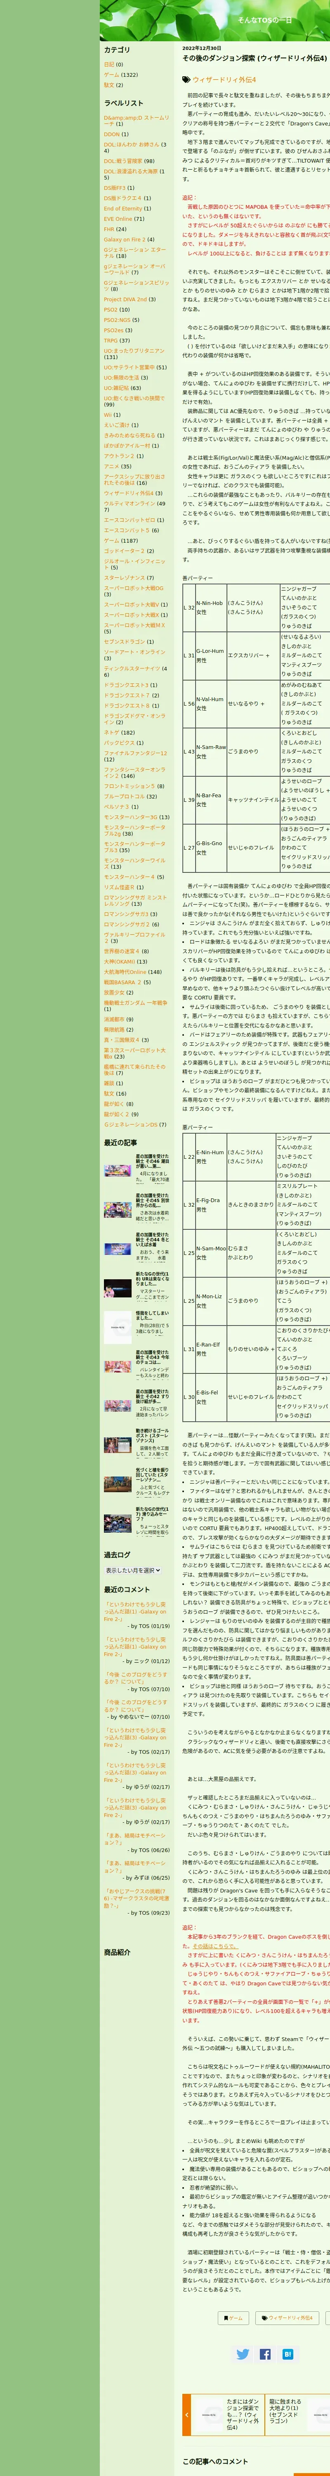Click the tag icon beside ウィザードリィ外伝4 heading
Viewport: 330px width, 2476px height.
point(186,80)
